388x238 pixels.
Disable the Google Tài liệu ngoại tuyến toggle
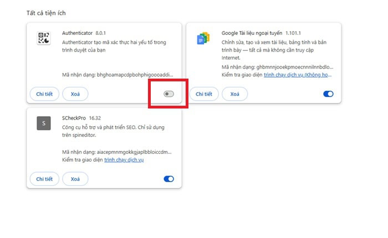(x=328, y=94)
